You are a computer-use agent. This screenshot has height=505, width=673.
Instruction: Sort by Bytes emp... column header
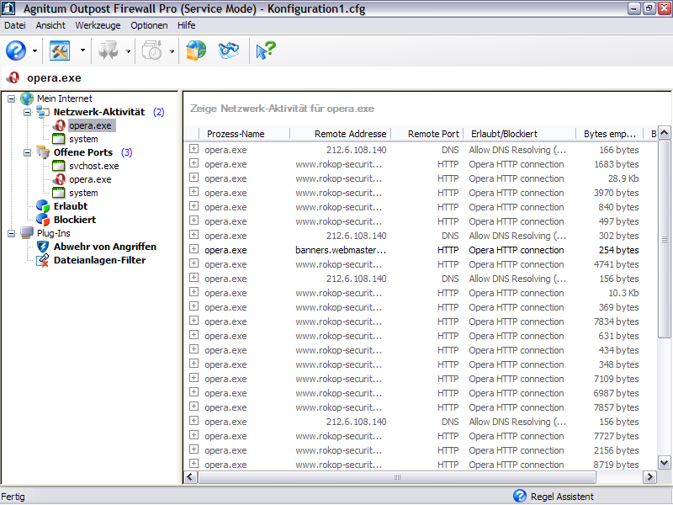(x=609, y=134)
